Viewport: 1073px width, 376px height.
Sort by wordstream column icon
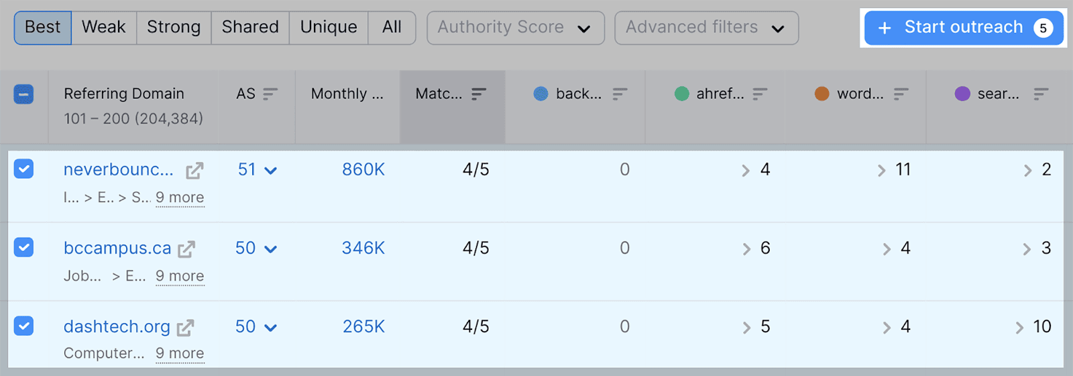click(901, 94)
